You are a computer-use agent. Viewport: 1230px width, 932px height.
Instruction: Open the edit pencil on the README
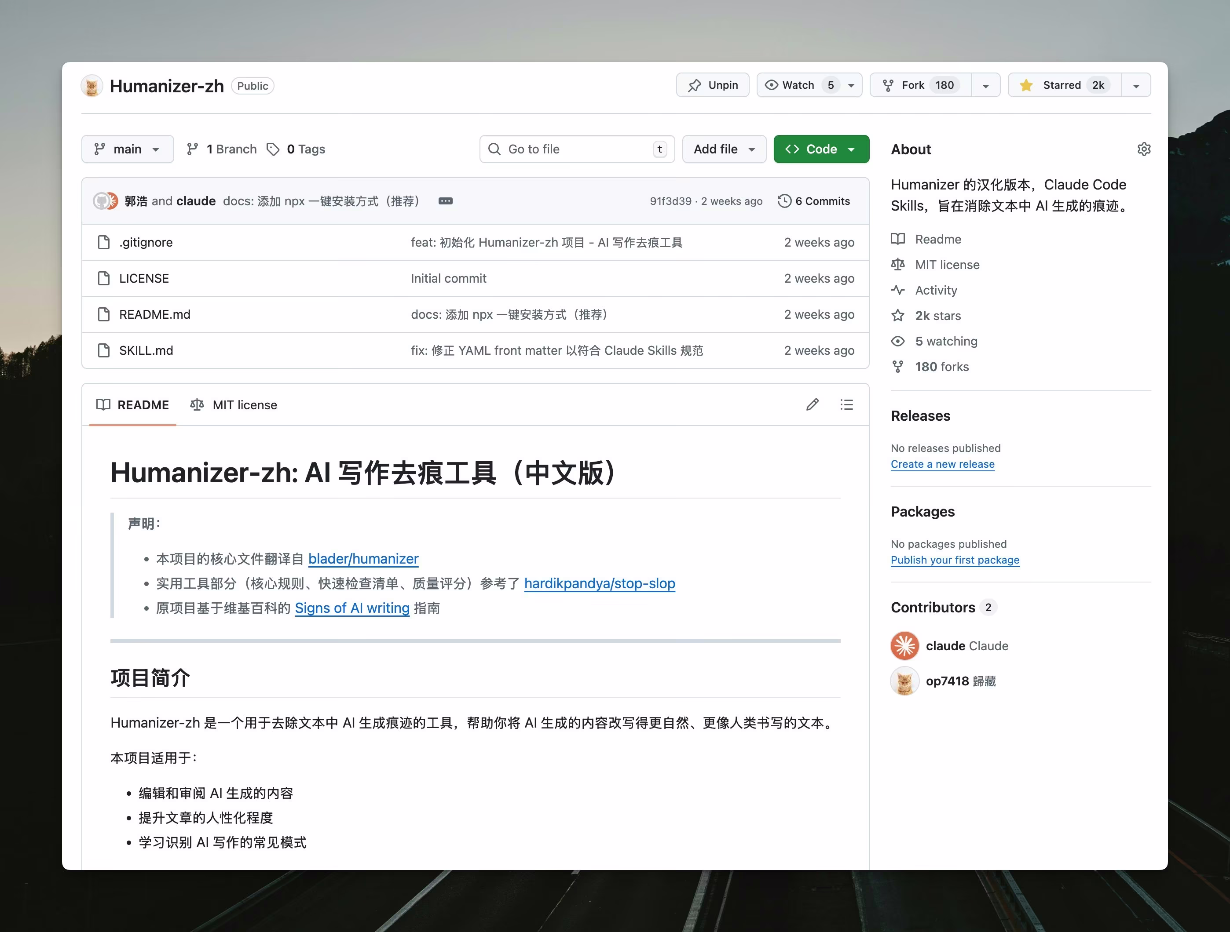[813, 404]
